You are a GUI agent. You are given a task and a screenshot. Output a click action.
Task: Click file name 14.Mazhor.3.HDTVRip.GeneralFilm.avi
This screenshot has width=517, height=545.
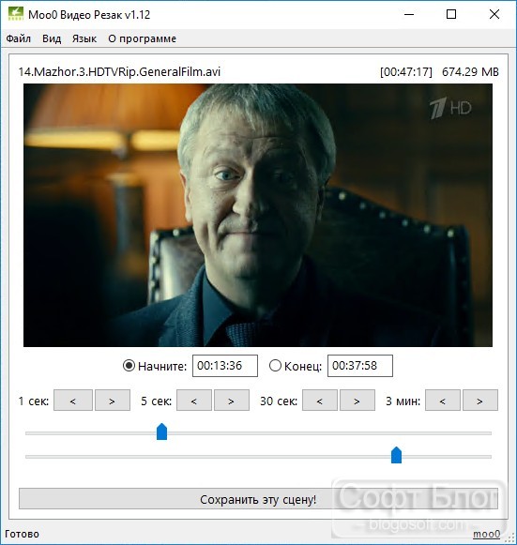119,72
